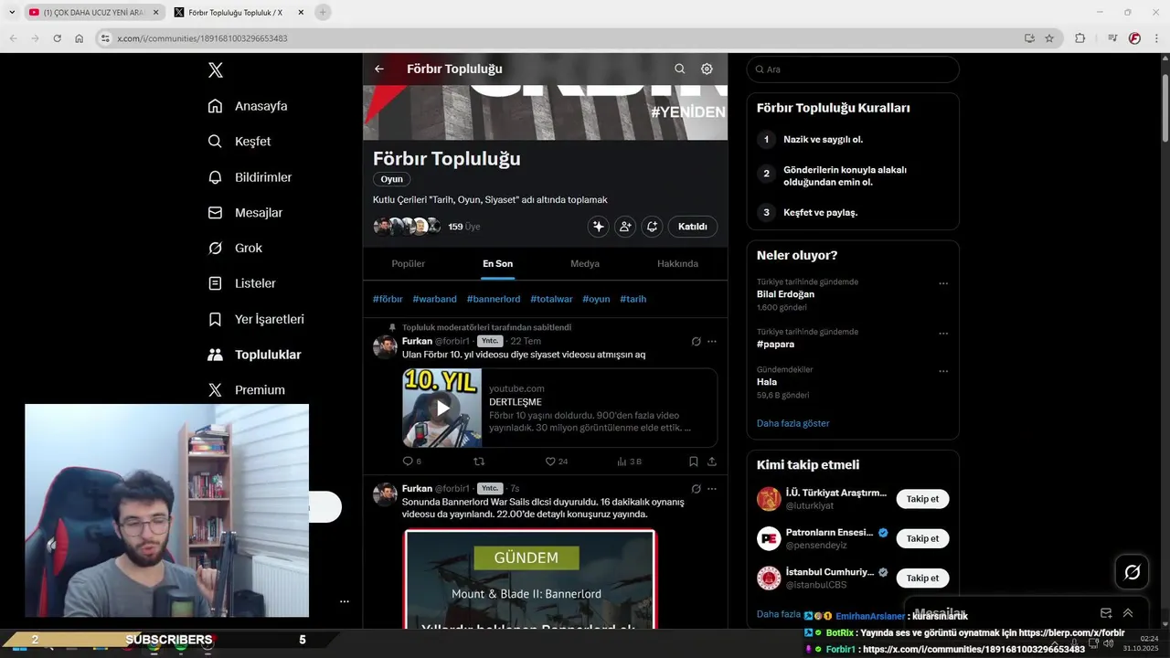
Task: Open browser extensions puzzle icon
Action: [x=1080, y=38]
